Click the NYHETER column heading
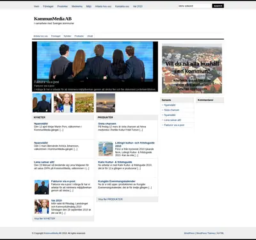 click(x=40, y=118)
